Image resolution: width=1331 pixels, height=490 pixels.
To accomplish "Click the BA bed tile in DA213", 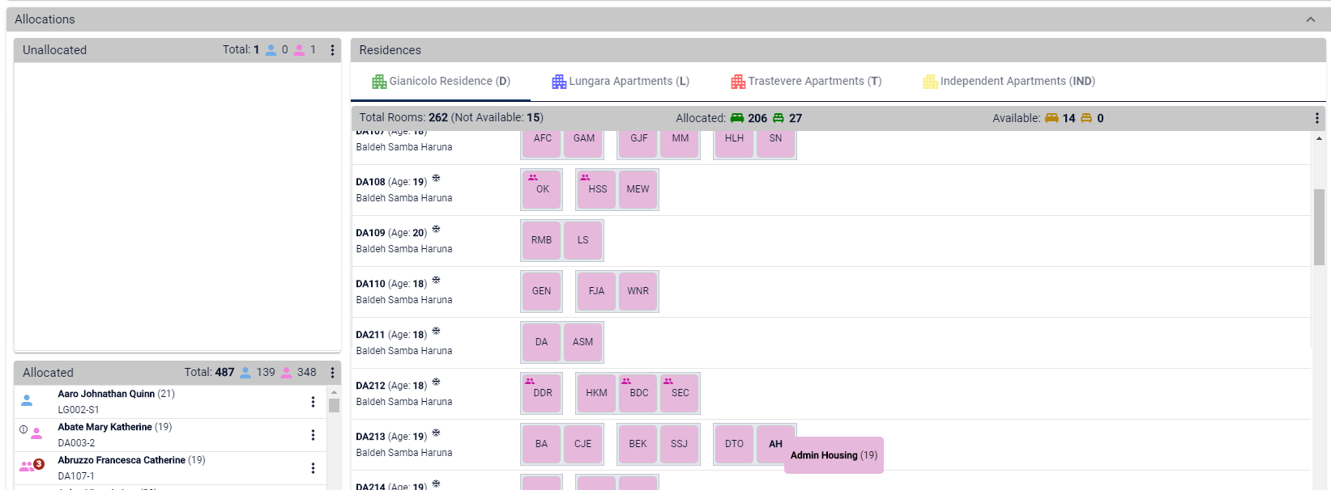I will (x=542, y=444).
